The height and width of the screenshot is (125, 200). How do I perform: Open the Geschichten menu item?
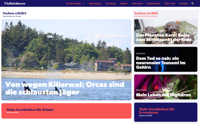(153, 4)
